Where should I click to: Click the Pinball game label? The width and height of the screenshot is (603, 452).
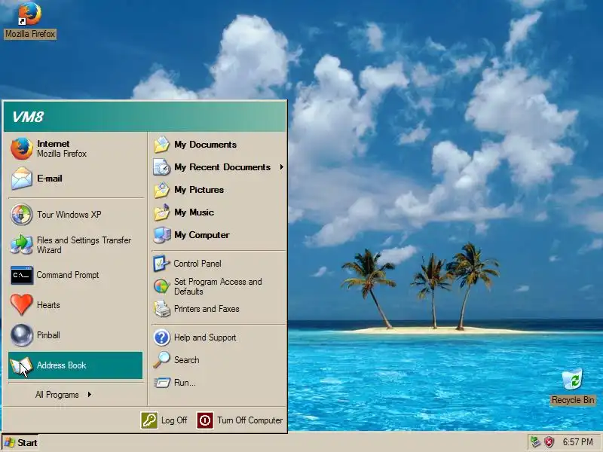[48, 335]
